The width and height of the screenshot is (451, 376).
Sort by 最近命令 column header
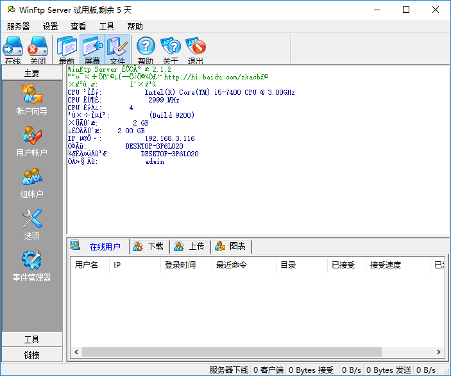(x=244, y=265)
